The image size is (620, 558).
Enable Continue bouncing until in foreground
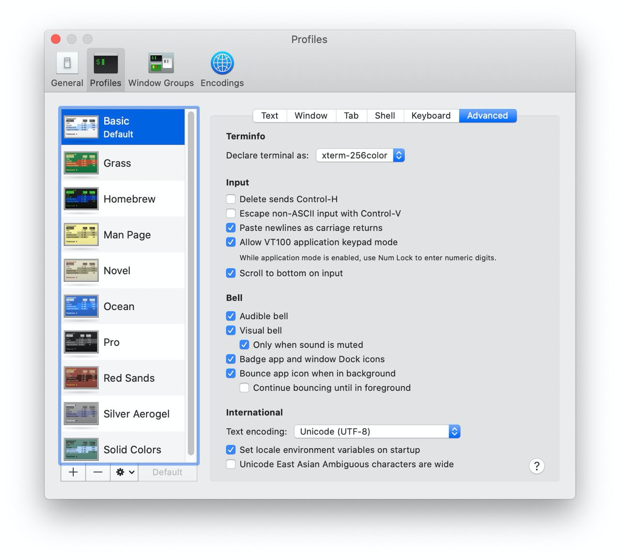point(245,388)
